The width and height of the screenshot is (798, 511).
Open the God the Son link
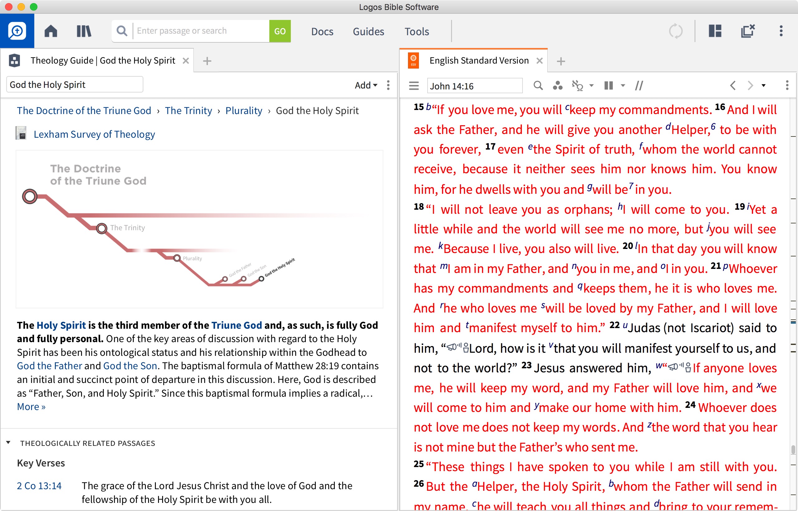(x=130, y=366)
